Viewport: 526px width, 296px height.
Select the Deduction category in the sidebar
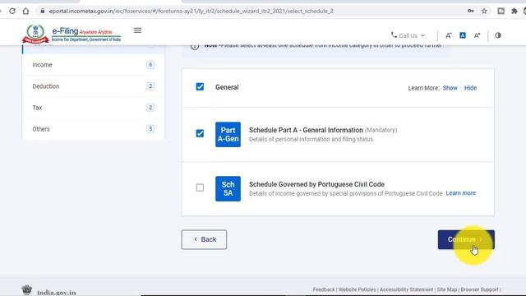tap(93, 86)
